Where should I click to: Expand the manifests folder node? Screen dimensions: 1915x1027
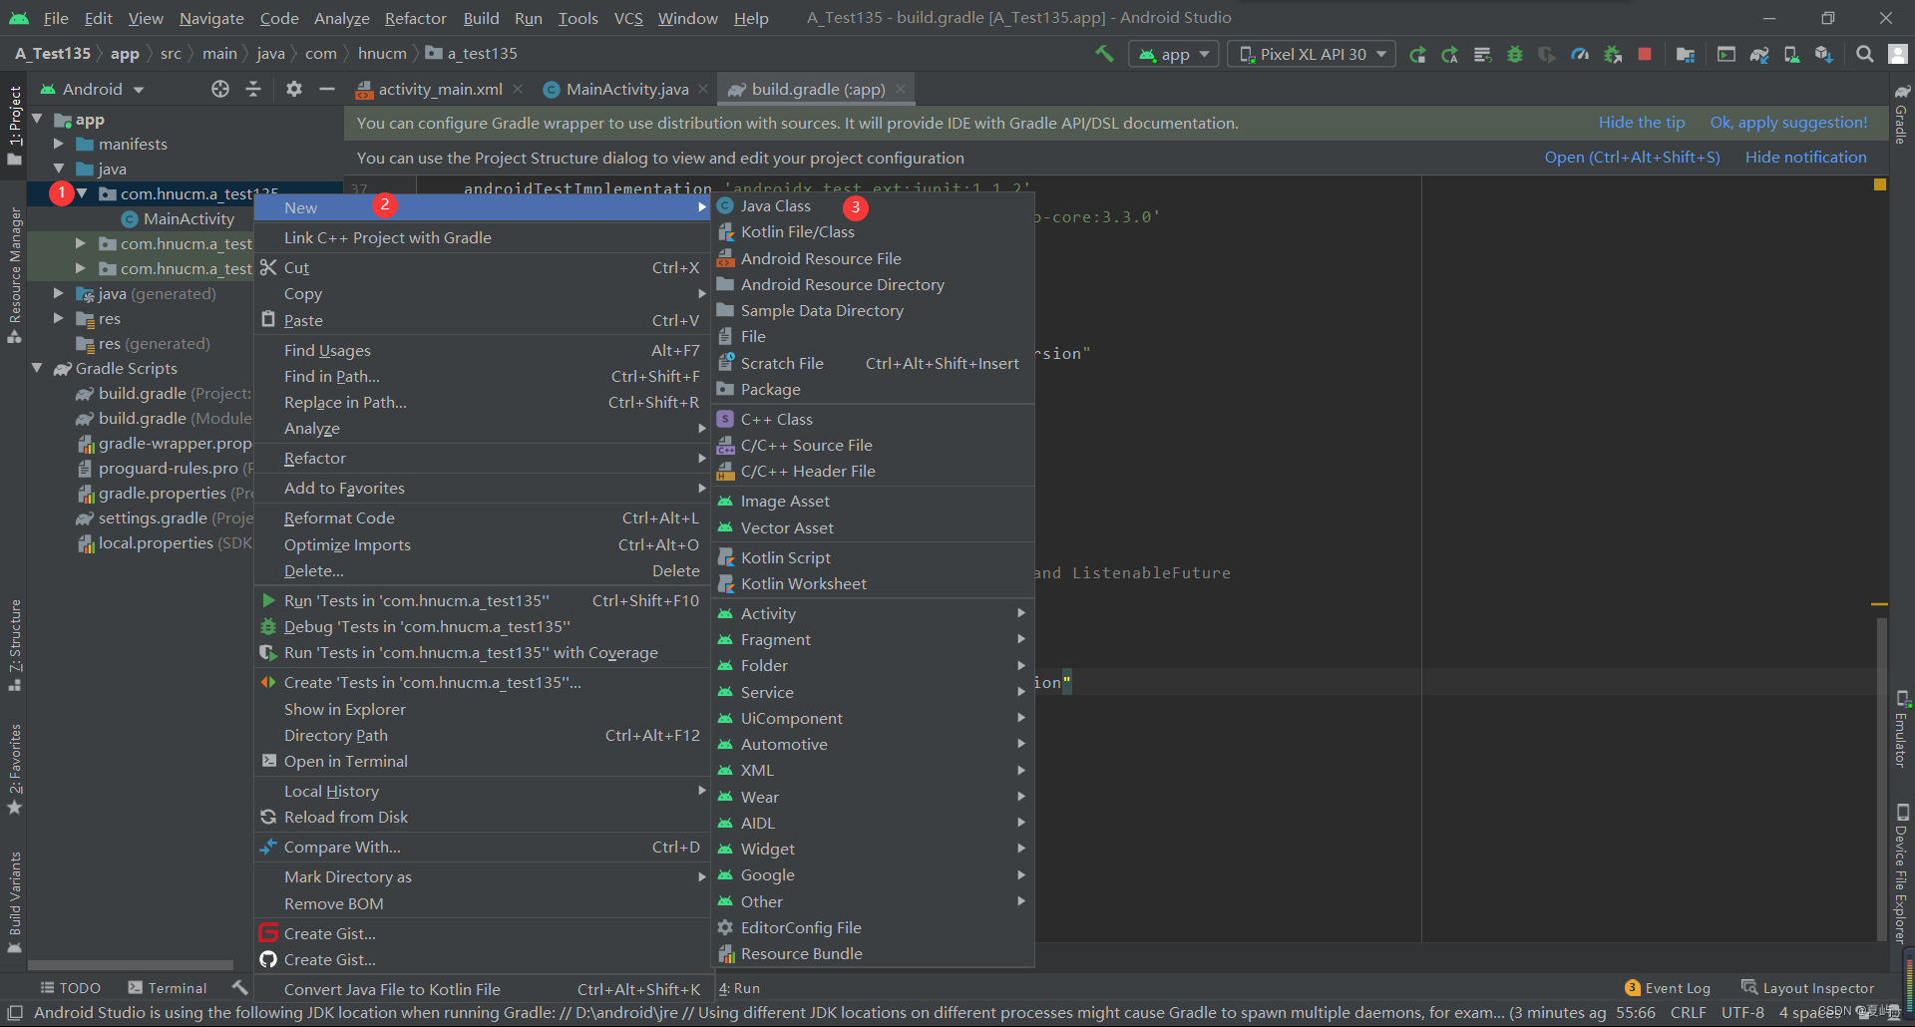click(59, 145)
